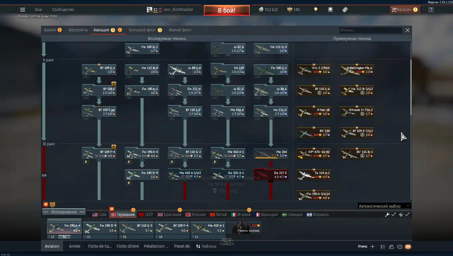This screenshot has width=453, height=256.
Task: Add a squad member with the plus icon
Action: [x=372, y=247]
